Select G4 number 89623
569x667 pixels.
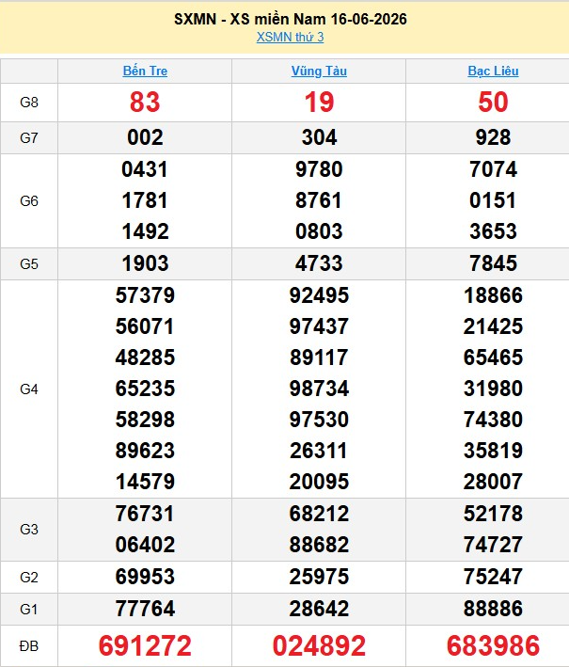pos(145,451)
